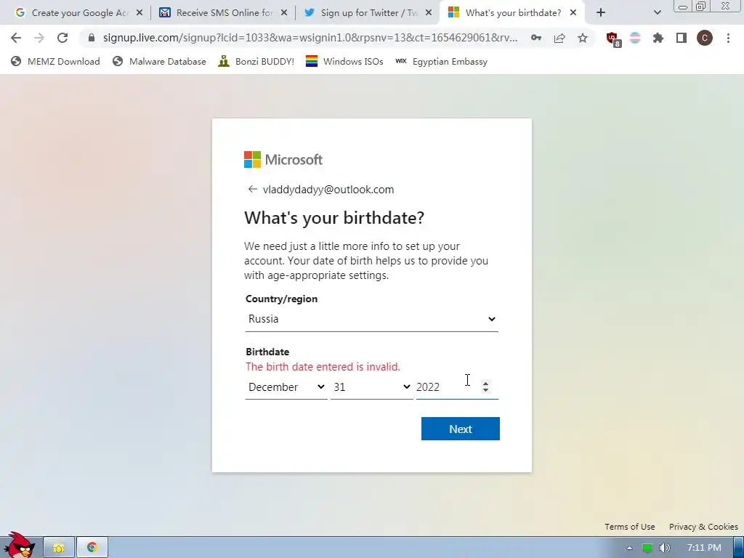744x558 pixels.
Task: Open the volume speaker tray icon
Action: (x=665, y=548)
